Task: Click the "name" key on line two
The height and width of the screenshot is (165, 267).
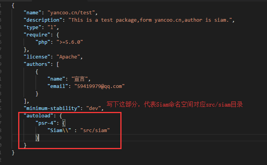Action: pyautogui.click(x=33, y=13)
